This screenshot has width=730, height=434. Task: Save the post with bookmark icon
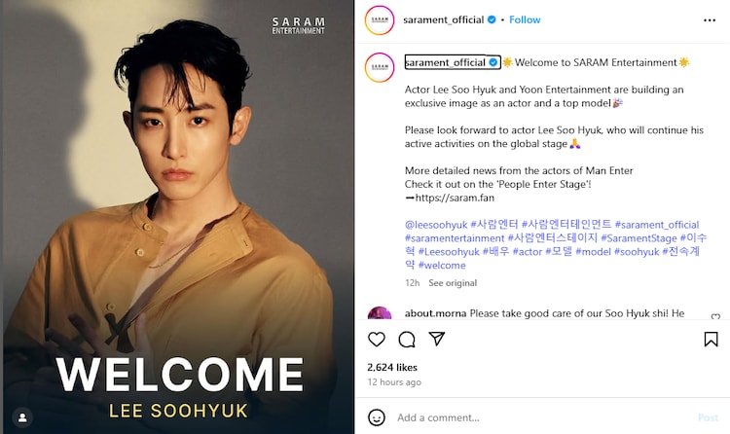click(x=711, y=340)
